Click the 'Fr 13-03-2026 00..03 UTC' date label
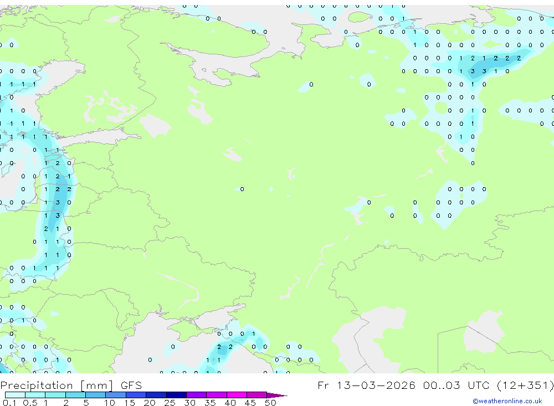Screen dimensions: 554x406 pos(405,385)
